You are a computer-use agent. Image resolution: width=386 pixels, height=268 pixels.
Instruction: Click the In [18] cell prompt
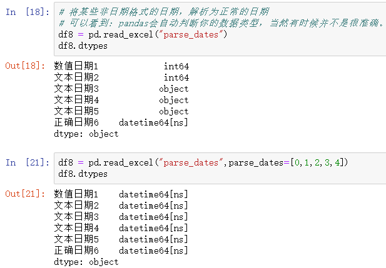pyautogui.click(x=28, y=12)
